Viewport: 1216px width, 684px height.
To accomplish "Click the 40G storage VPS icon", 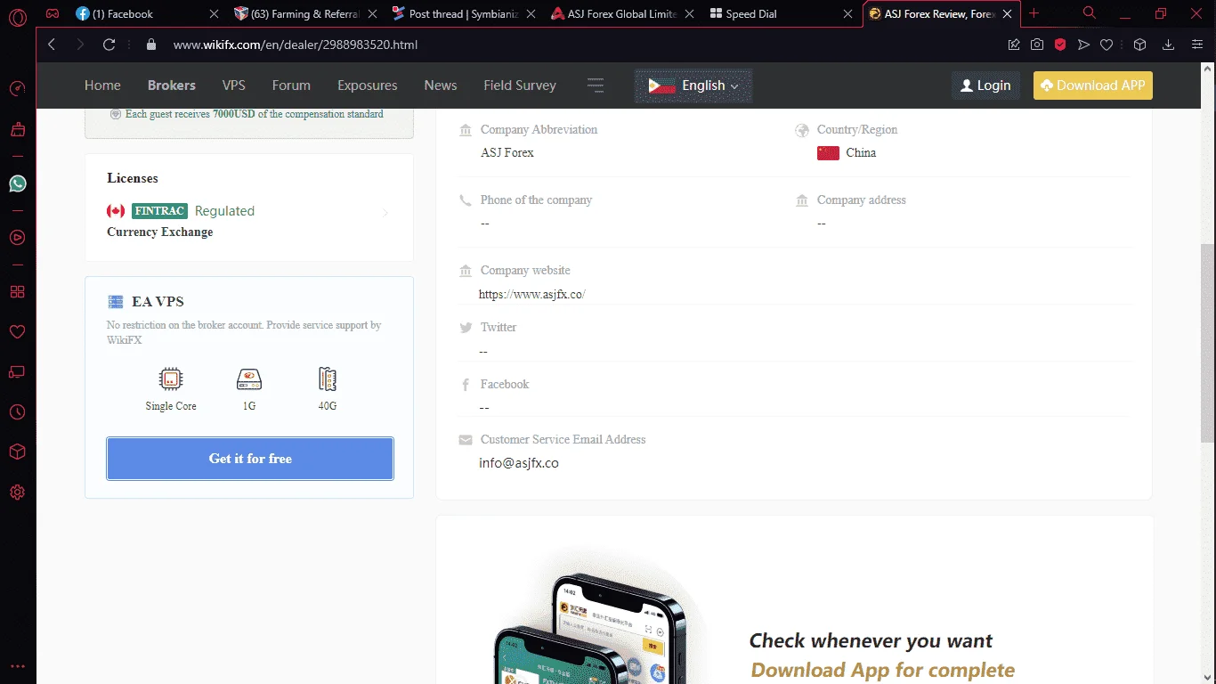I will [x=328, y=379].
